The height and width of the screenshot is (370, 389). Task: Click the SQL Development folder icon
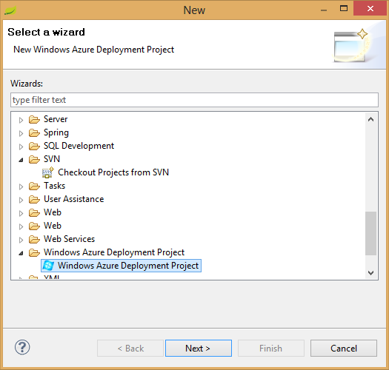(34, 146)
